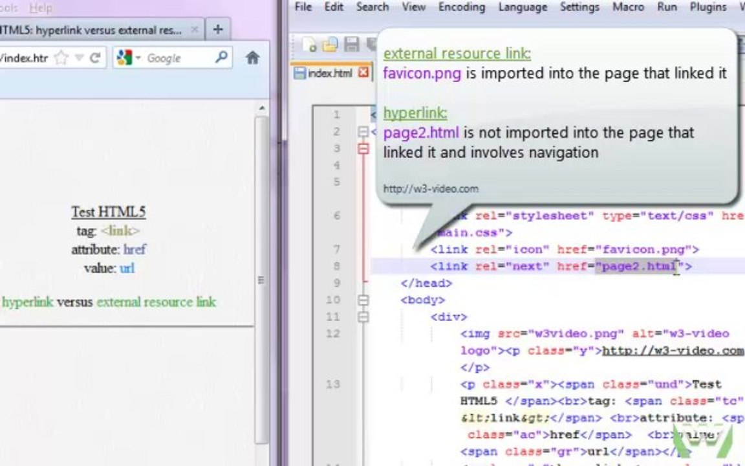The height and width of the screenshot is (466, 745).
Task: Click the '<link>' tag text in browser
Action: [x=120, y=230]
